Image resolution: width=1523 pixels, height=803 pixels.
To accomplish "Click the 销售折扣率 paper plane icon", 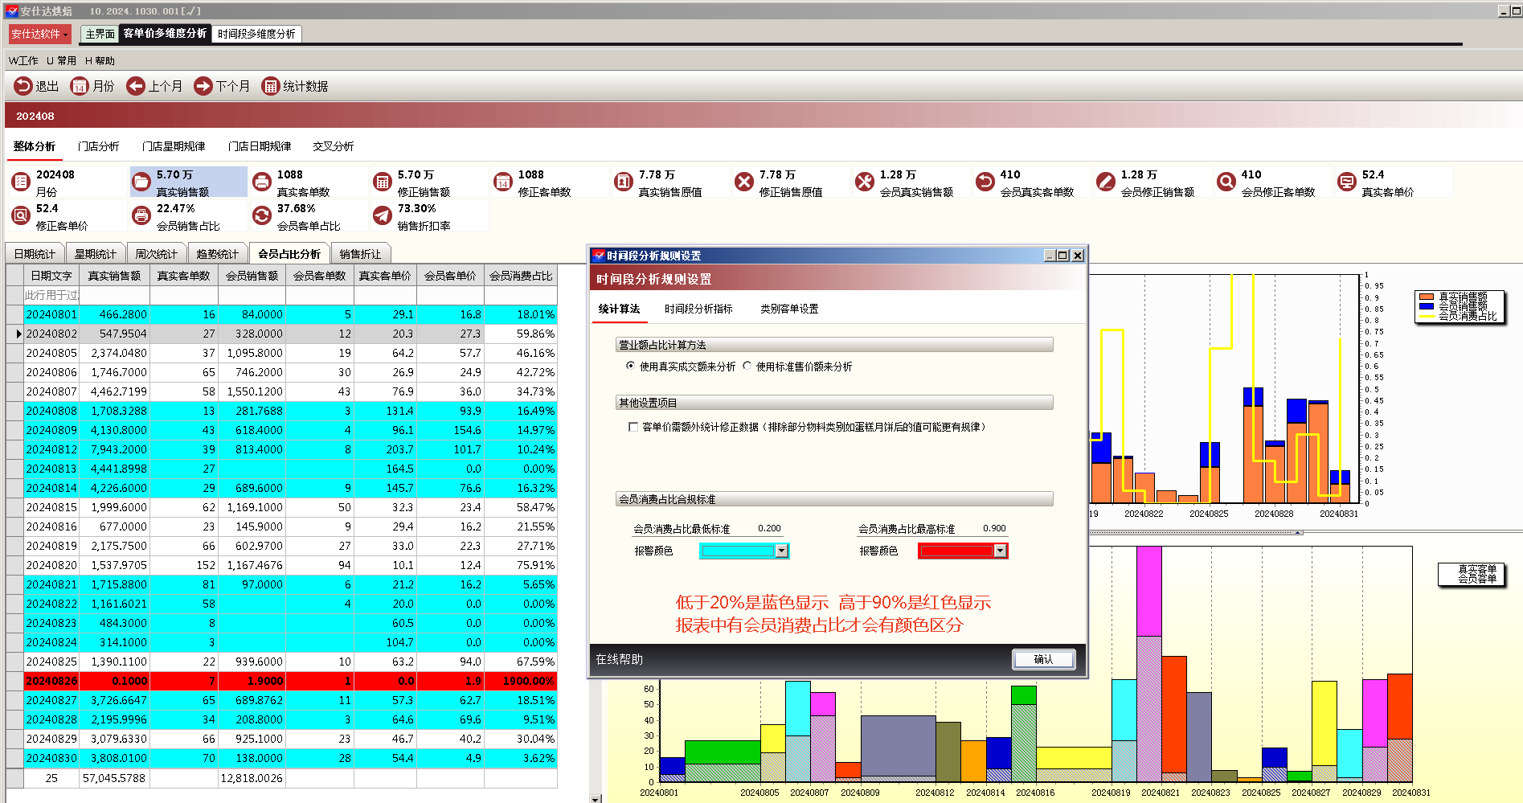I will (383, 215).
